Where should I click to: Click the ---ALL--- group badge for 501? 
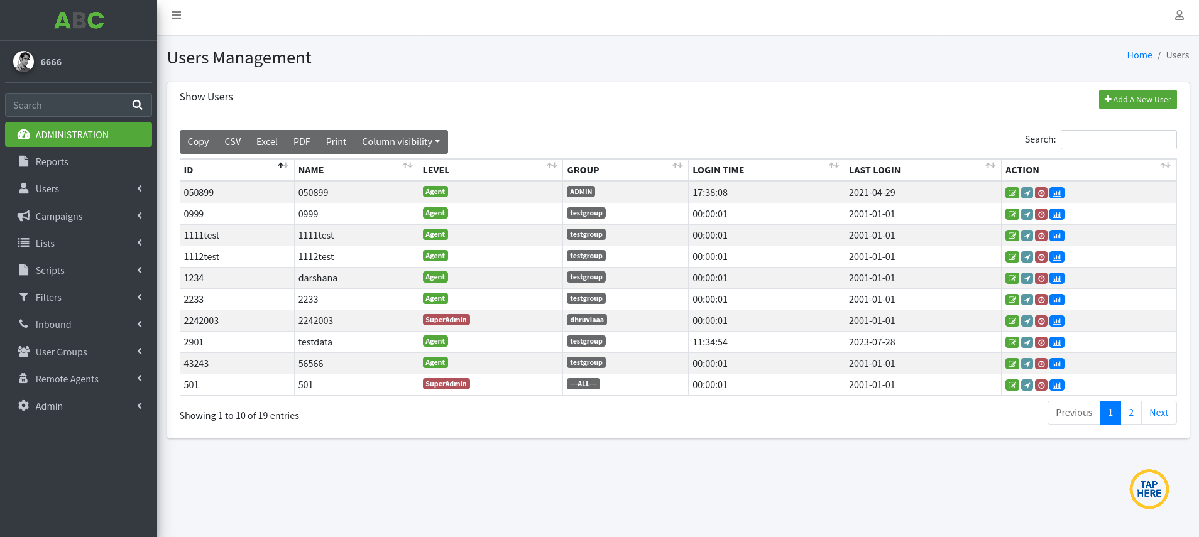pyautogui.click(x=583, y=384)
